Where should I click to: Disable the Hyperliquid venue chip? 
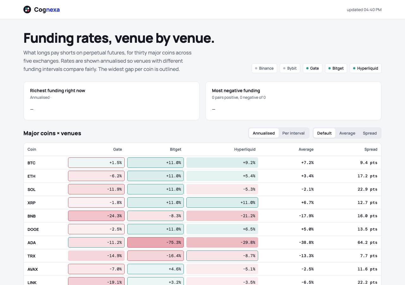click(x=365, y=68)
